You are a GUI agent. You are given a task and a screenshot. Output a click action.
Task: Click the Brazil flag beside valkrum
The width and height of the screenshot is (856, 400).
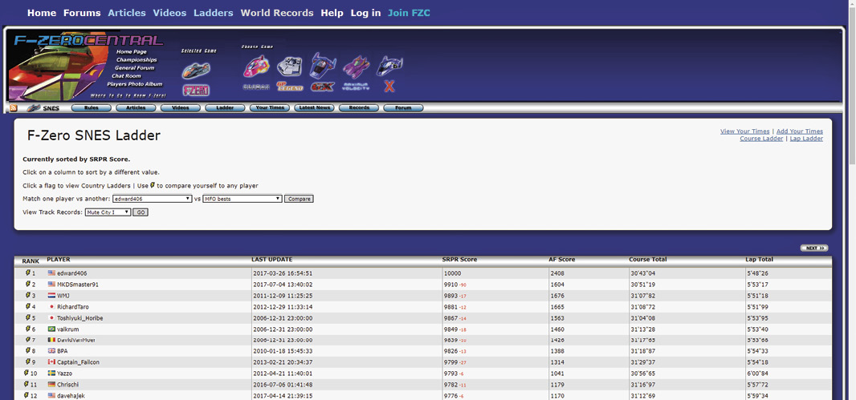point(52,329)
